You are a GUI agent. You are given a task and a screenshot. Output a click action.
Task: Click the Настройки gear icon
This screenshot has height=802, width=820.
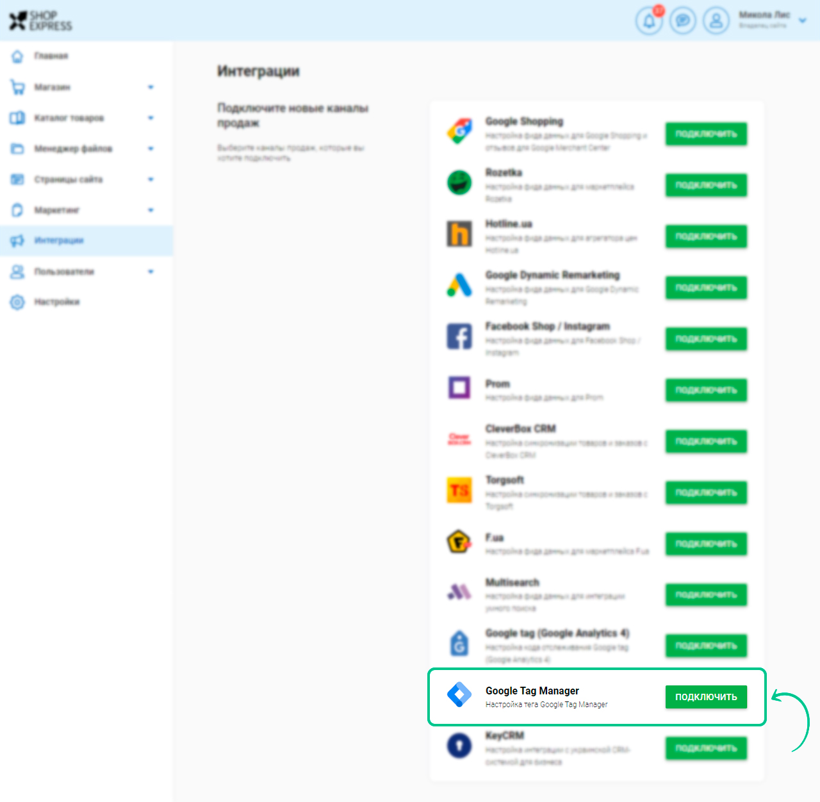(x=17, y=302)
